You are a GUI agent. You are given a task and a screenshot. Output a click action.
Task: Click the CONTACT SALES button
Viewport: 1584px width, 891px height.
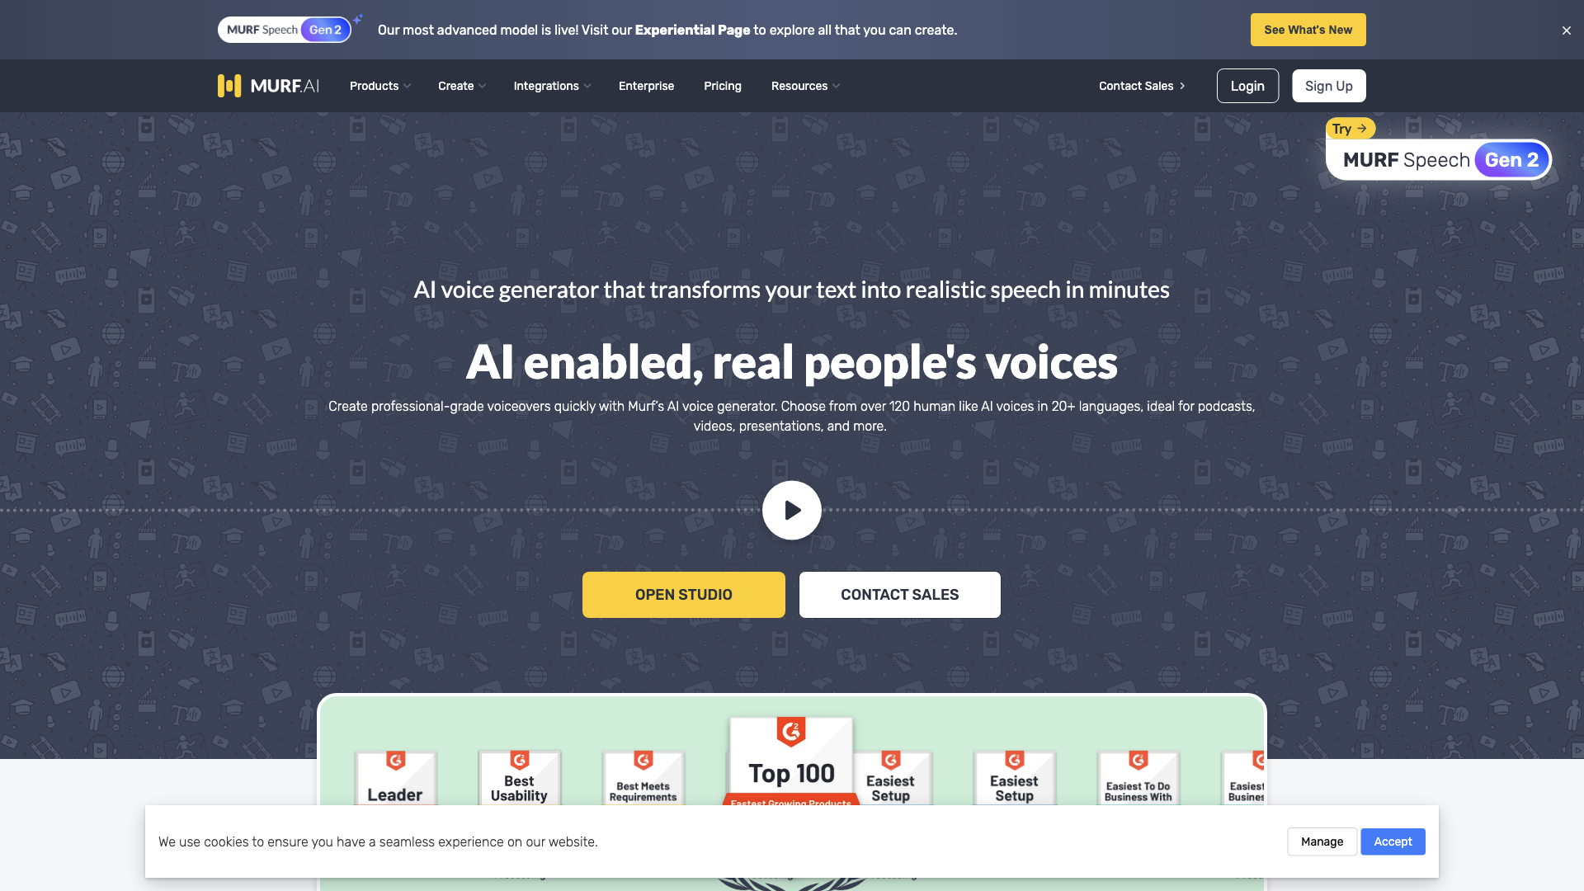[900, 595]
